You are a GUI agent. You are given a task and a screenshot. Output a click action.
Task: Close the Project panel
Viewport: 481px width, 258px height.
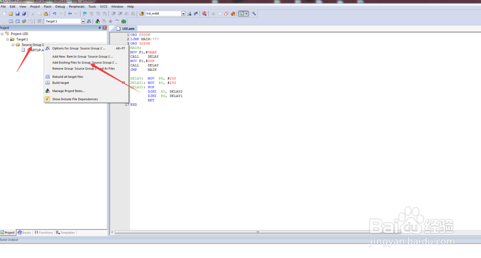(x=104, y=28)
